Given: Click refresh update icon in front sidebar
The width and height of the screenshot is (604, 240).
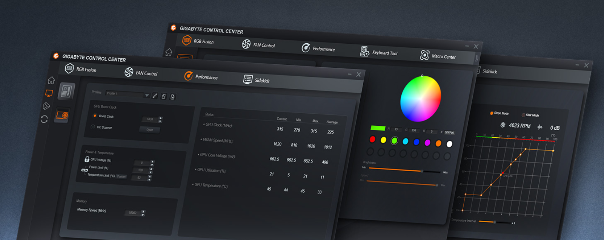Looking at the screenshot, I should 44,119.
